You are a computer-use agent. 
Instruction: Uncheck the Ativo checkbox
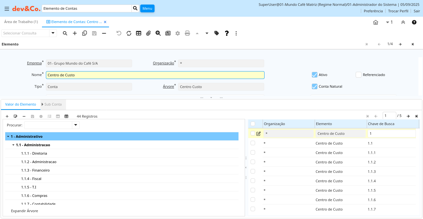tap(314, 75)
